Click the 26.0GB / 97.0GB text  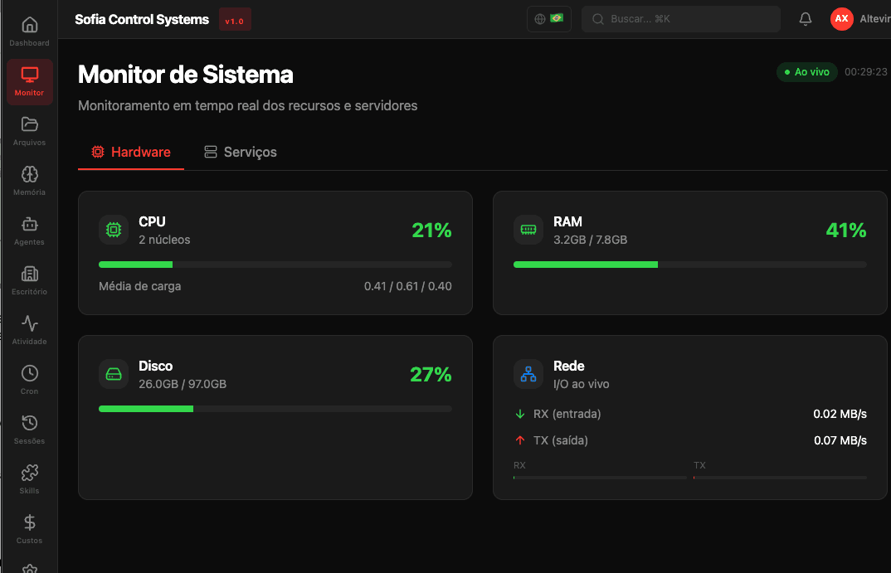pyautogui.click(x=183, y=384)
